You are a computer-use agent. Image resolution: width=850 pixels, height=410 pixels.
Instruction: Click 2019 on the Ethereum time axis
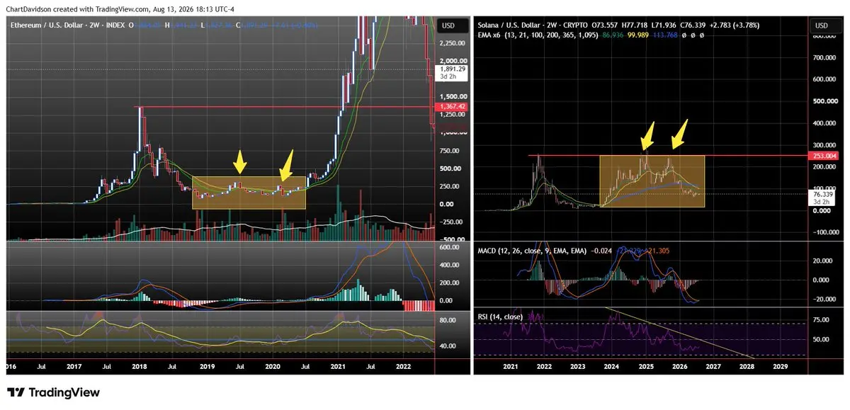coord(207,367)
